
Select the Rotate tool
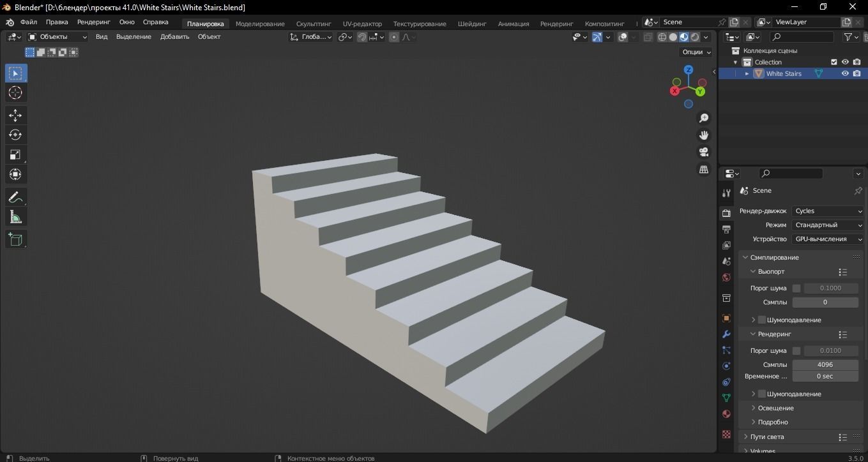(15, 135)
